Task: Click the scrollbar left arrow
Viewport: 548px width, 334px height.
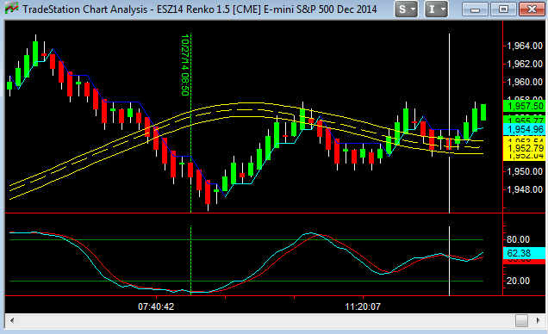Action: coord(11,320)
